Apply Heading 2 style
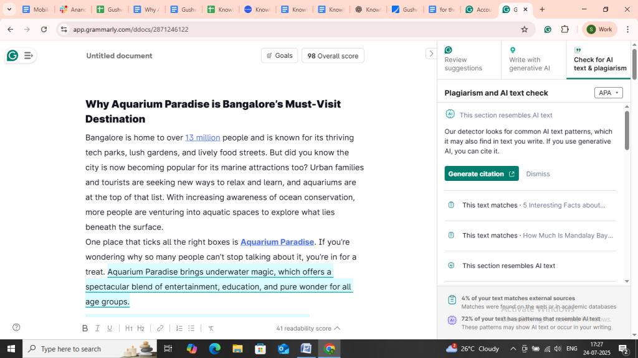The height and width of the screenshot is (358, 638). click(141, 328)
